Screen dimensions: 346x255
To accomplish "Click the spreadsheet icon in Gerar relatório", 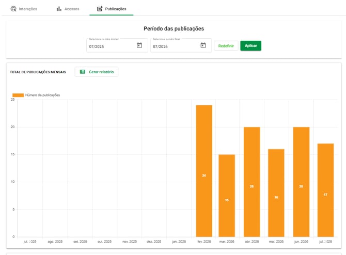I will (x=83, y=72).
